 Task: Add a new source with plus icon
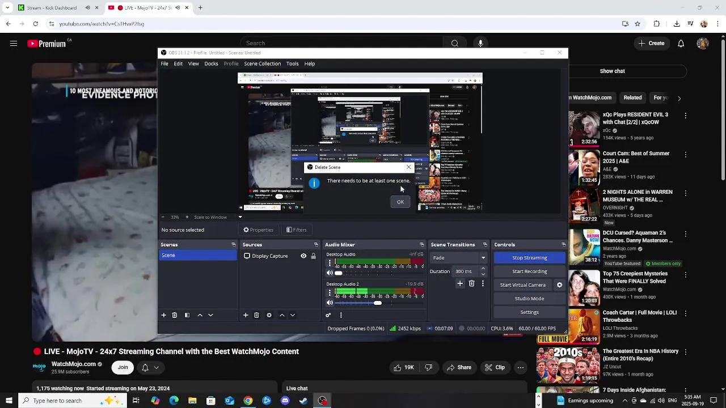click(x=246, y=315)
